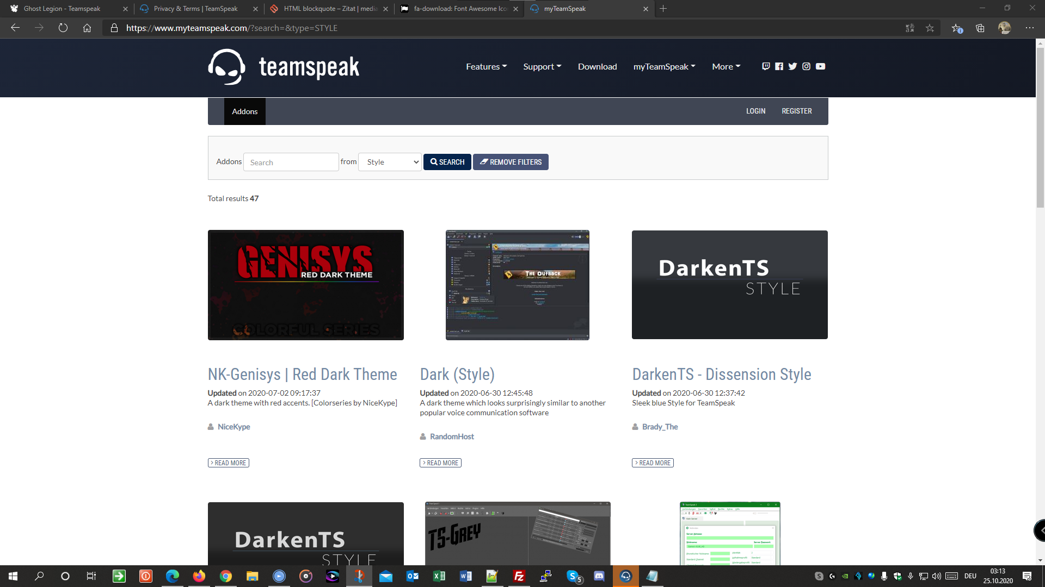This screenshot has height=587, width=1045.
Task: Open Chrome from taskbar
Action: (x=226, y=576)
